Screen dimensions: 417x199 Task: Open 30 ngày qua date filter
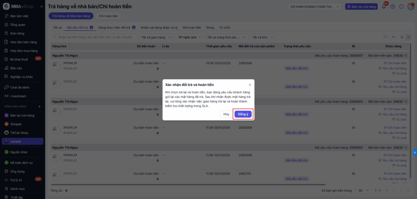(189, 37)
